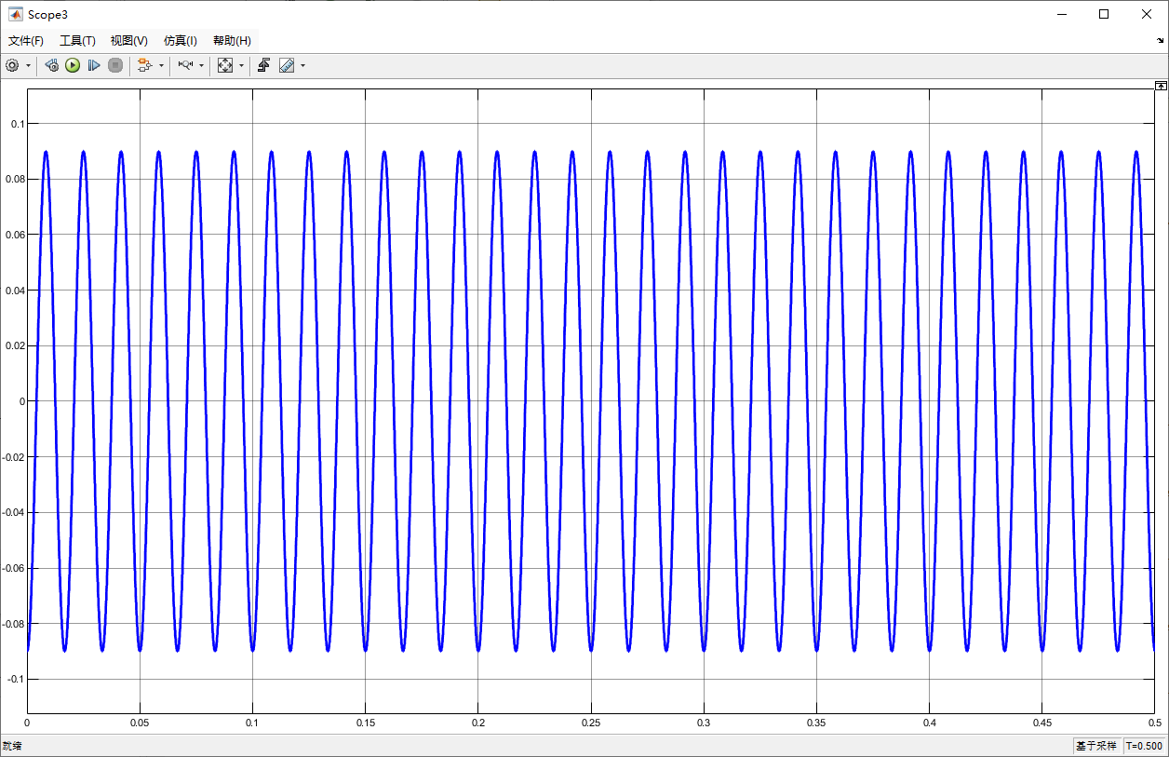Click the grayed-out stop simulation button
Image resolution: width=1169 pixels, height=757 pixels.
115,65
